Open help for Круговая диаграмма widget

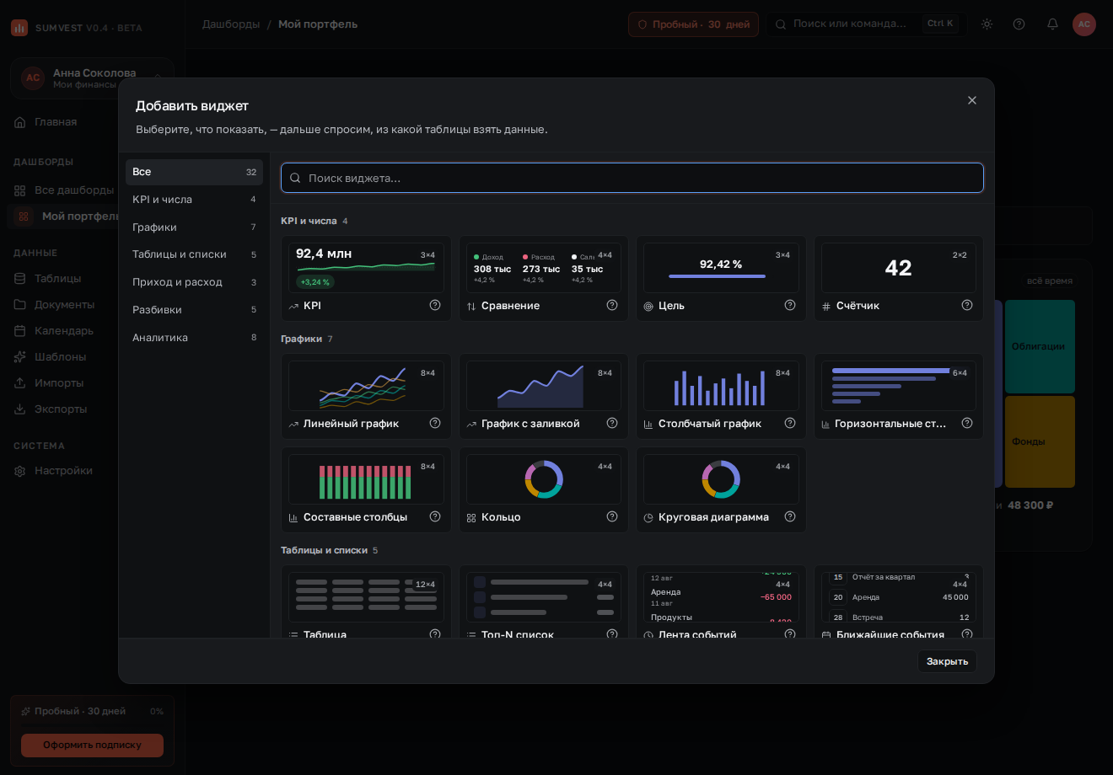point(790,516)
